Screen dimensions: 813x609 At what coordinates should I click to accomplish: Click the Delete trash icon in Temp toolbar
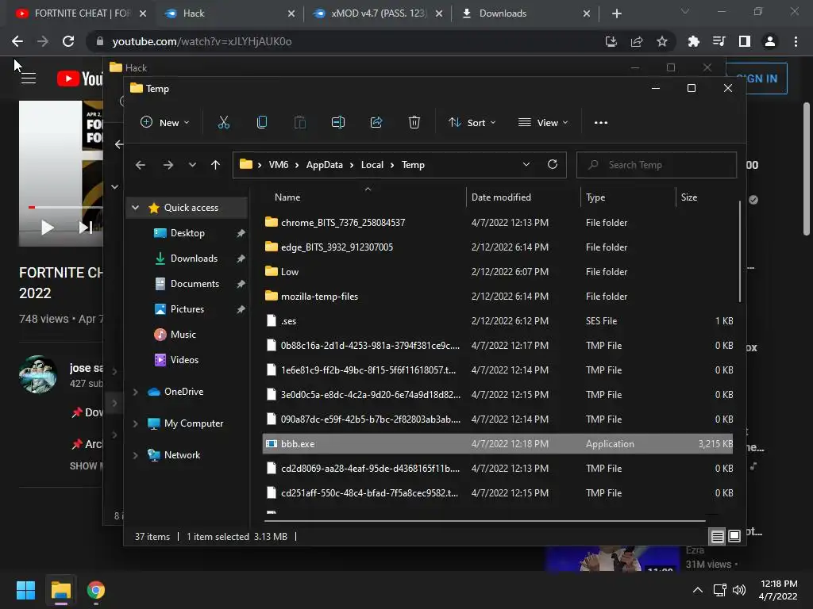[414, 123]
